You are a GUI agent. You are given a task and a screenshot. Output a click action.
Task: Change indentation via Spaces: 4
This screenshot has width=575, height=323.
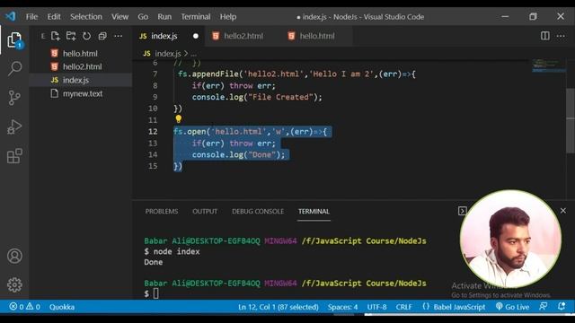(342, 307)
